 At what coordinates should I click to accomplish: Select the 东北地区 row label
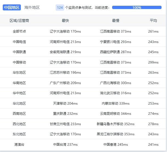(x=19, y=134)
